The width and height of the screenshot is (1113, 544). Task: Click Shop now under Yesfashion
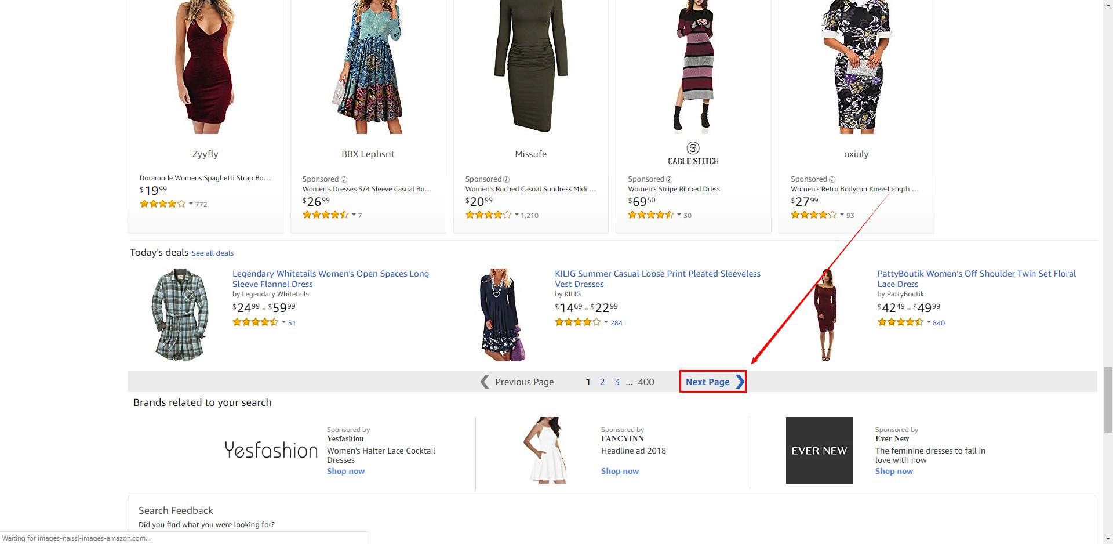345,472
